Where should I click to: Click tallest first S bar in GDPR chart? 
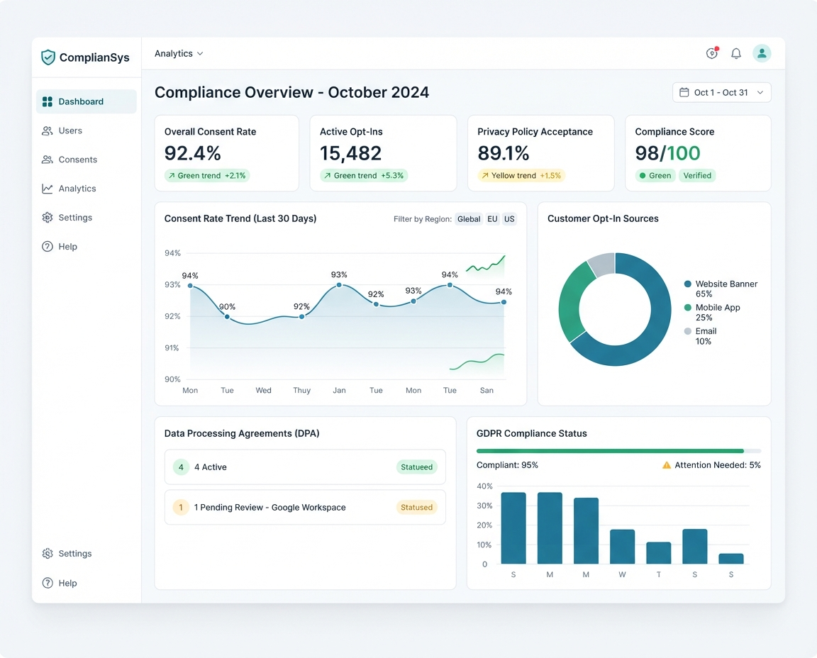(513, 528)
